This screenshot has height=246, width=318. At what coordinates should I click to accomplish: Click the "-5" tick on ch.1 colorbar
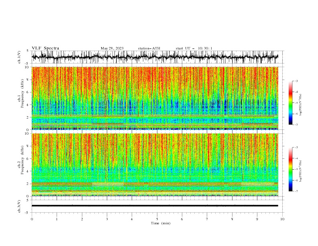pyautogui.click(x=296, y=103)
